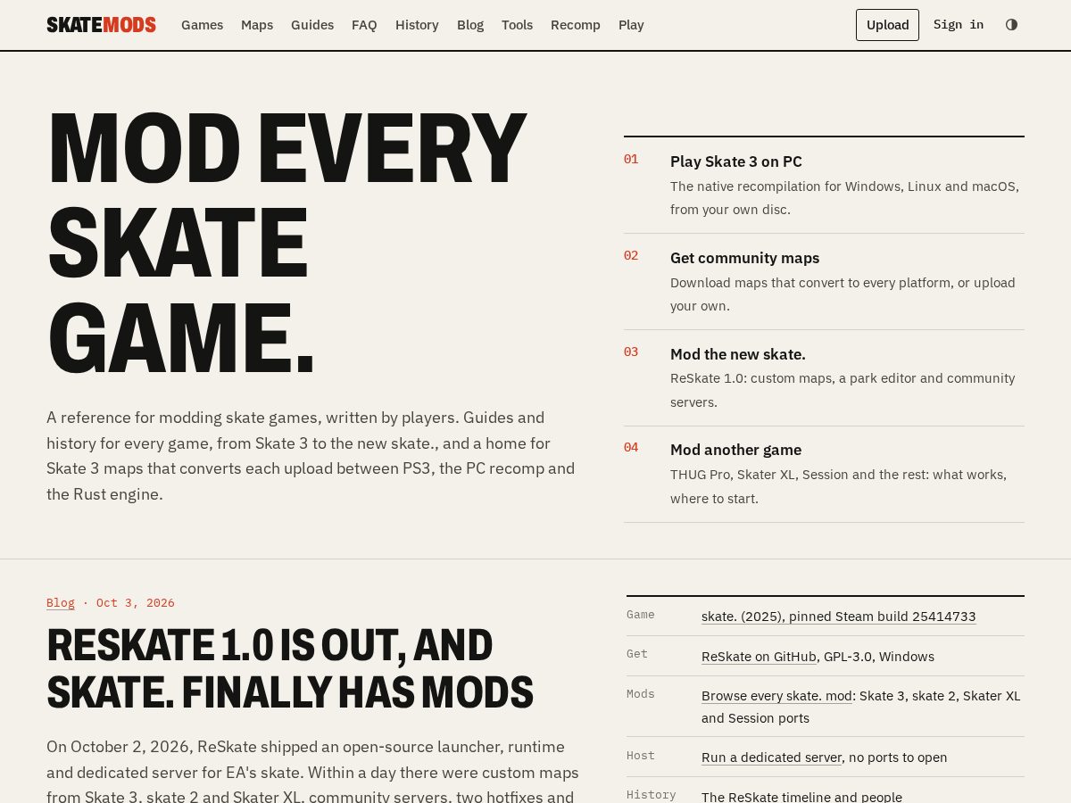The image size is (1071, 803).
Task: Click "The native recompilation for Windows" description
Action: pos(844,198)
